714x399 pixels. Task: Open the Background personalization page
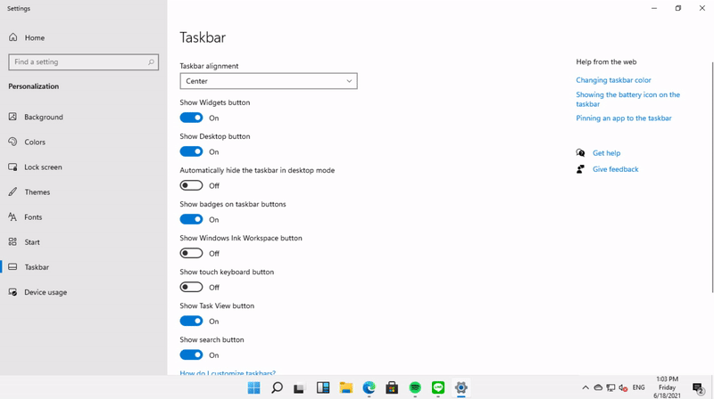44,117
